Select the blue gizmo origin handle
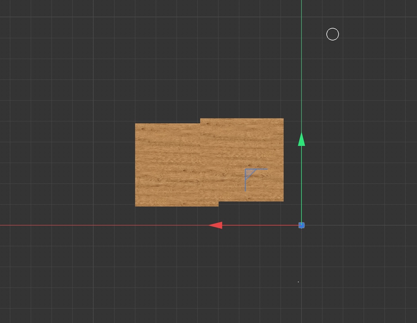The image size is (417, 323). 301,225
